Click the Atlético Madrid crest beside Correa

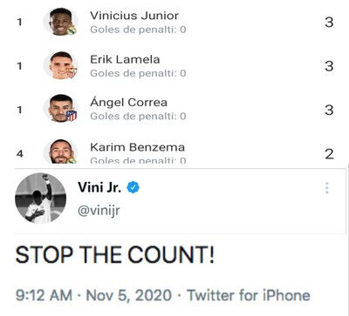[x=72, y=116]
